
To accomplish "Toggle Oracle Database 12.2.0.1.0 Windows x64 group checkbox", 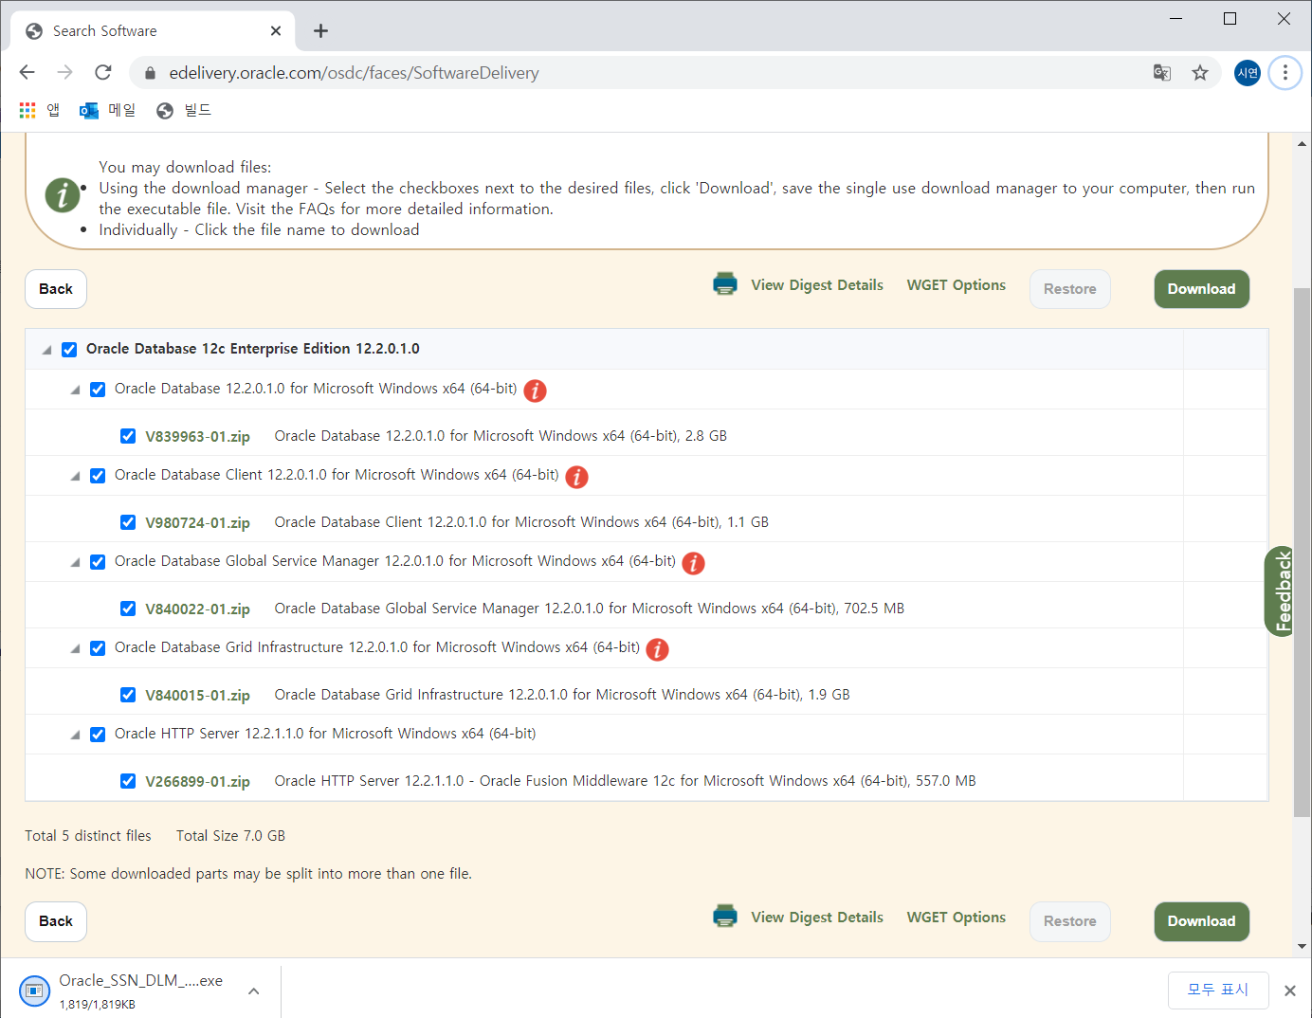I will pos(98,390).
